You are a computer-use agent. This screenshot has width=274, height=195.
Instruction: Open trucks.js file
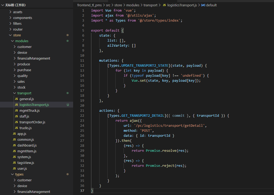[x=25, y=128]
